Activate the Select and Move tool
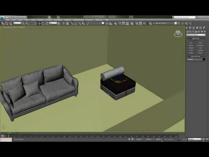The width and height of the screenshot is (209, 157). pyautogui.click(x=39, y=24)
